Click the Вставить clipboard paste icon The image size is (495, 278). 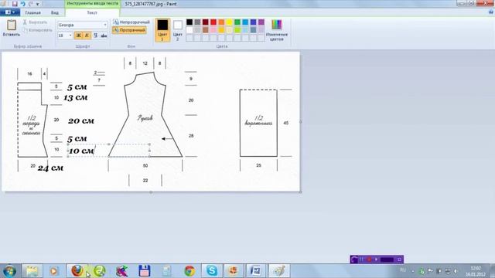click(x=12, y=25)
